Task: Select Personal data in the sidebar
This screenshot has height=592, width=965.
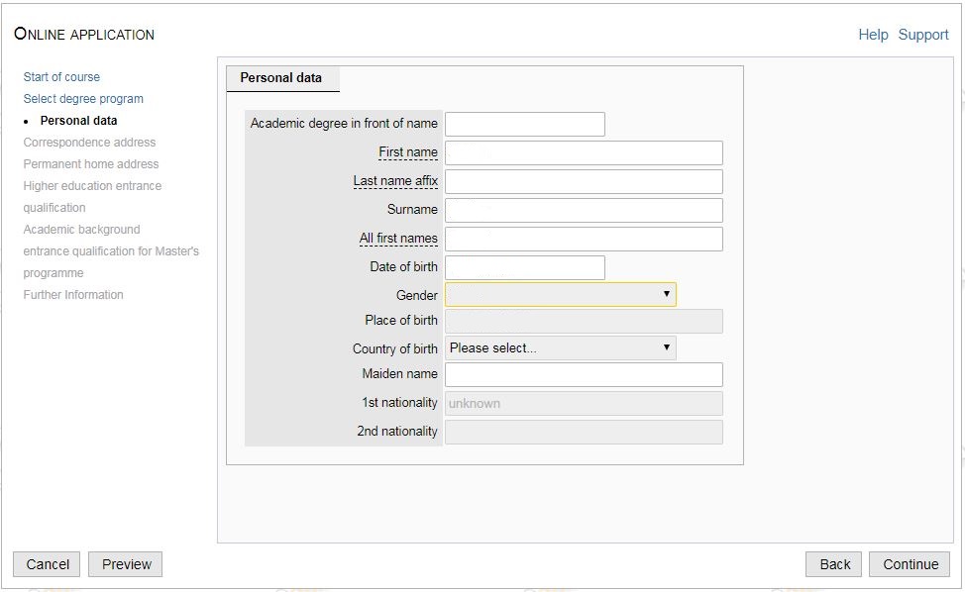Action: (78, 121)
